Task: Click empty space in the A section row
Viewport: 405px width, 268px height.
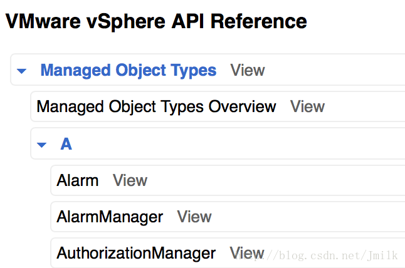Action: click(x=238, y=144)
